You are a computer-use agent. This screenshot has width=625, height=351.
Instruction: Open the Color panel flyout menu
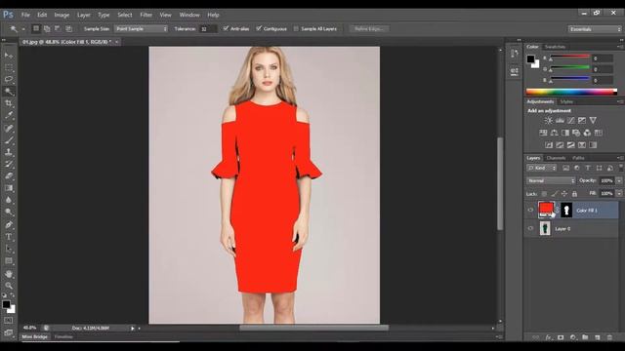pos(620,47)
